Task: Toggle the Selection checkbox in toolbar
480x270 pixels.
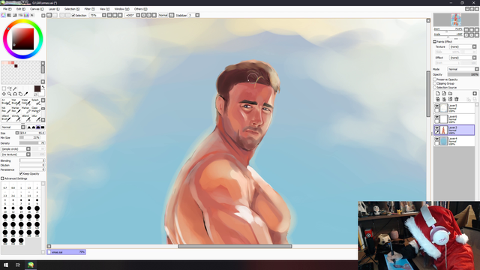Action: point(73,15)
